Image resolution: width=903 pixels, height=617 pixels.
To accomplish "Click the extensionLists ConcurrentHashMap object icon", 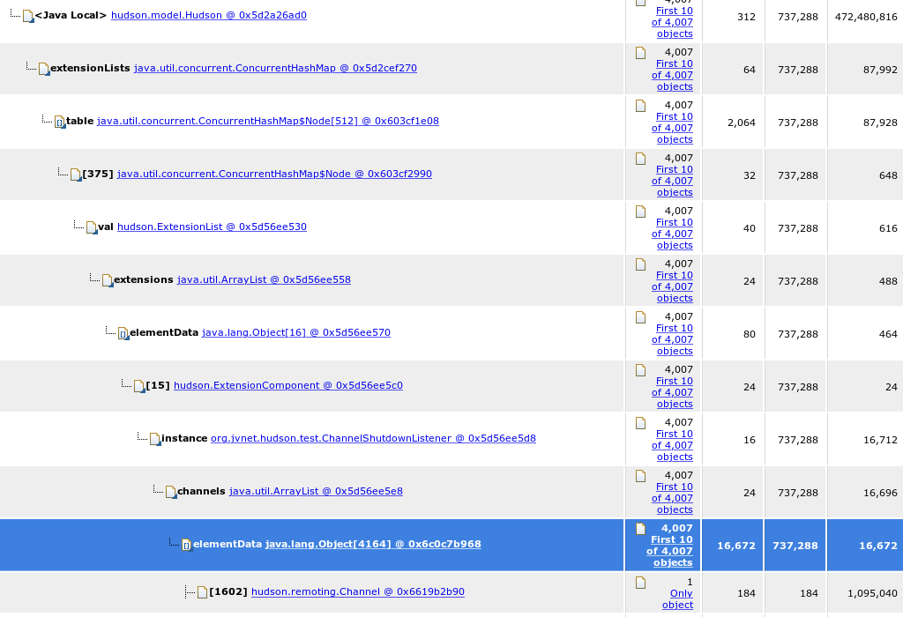I will tap(44, 69).
